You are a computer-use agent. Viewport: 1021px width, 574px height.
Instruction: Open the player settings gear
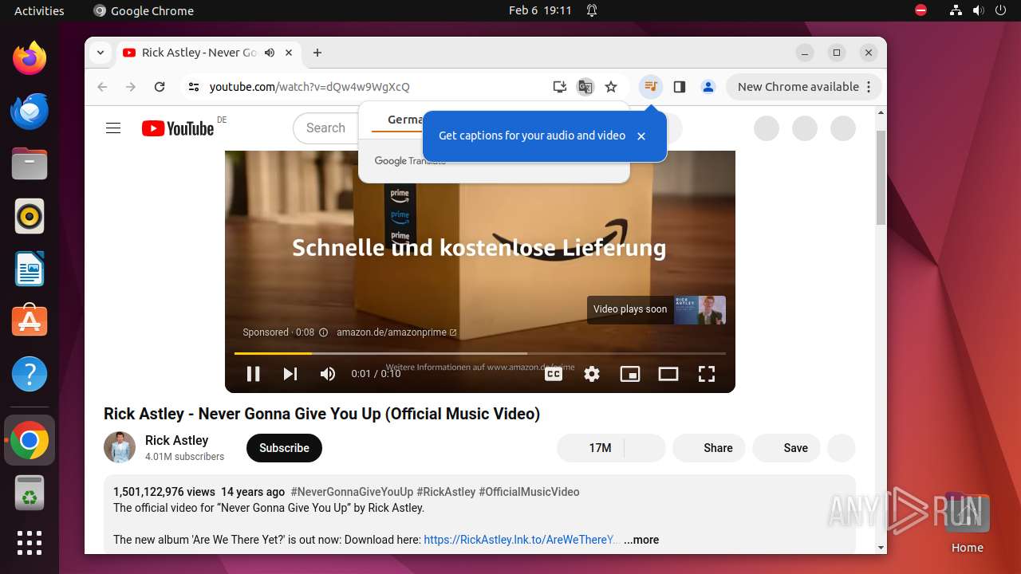tap(592, 374)
